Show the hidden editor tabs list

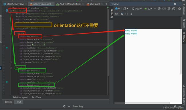click(106, 4)
